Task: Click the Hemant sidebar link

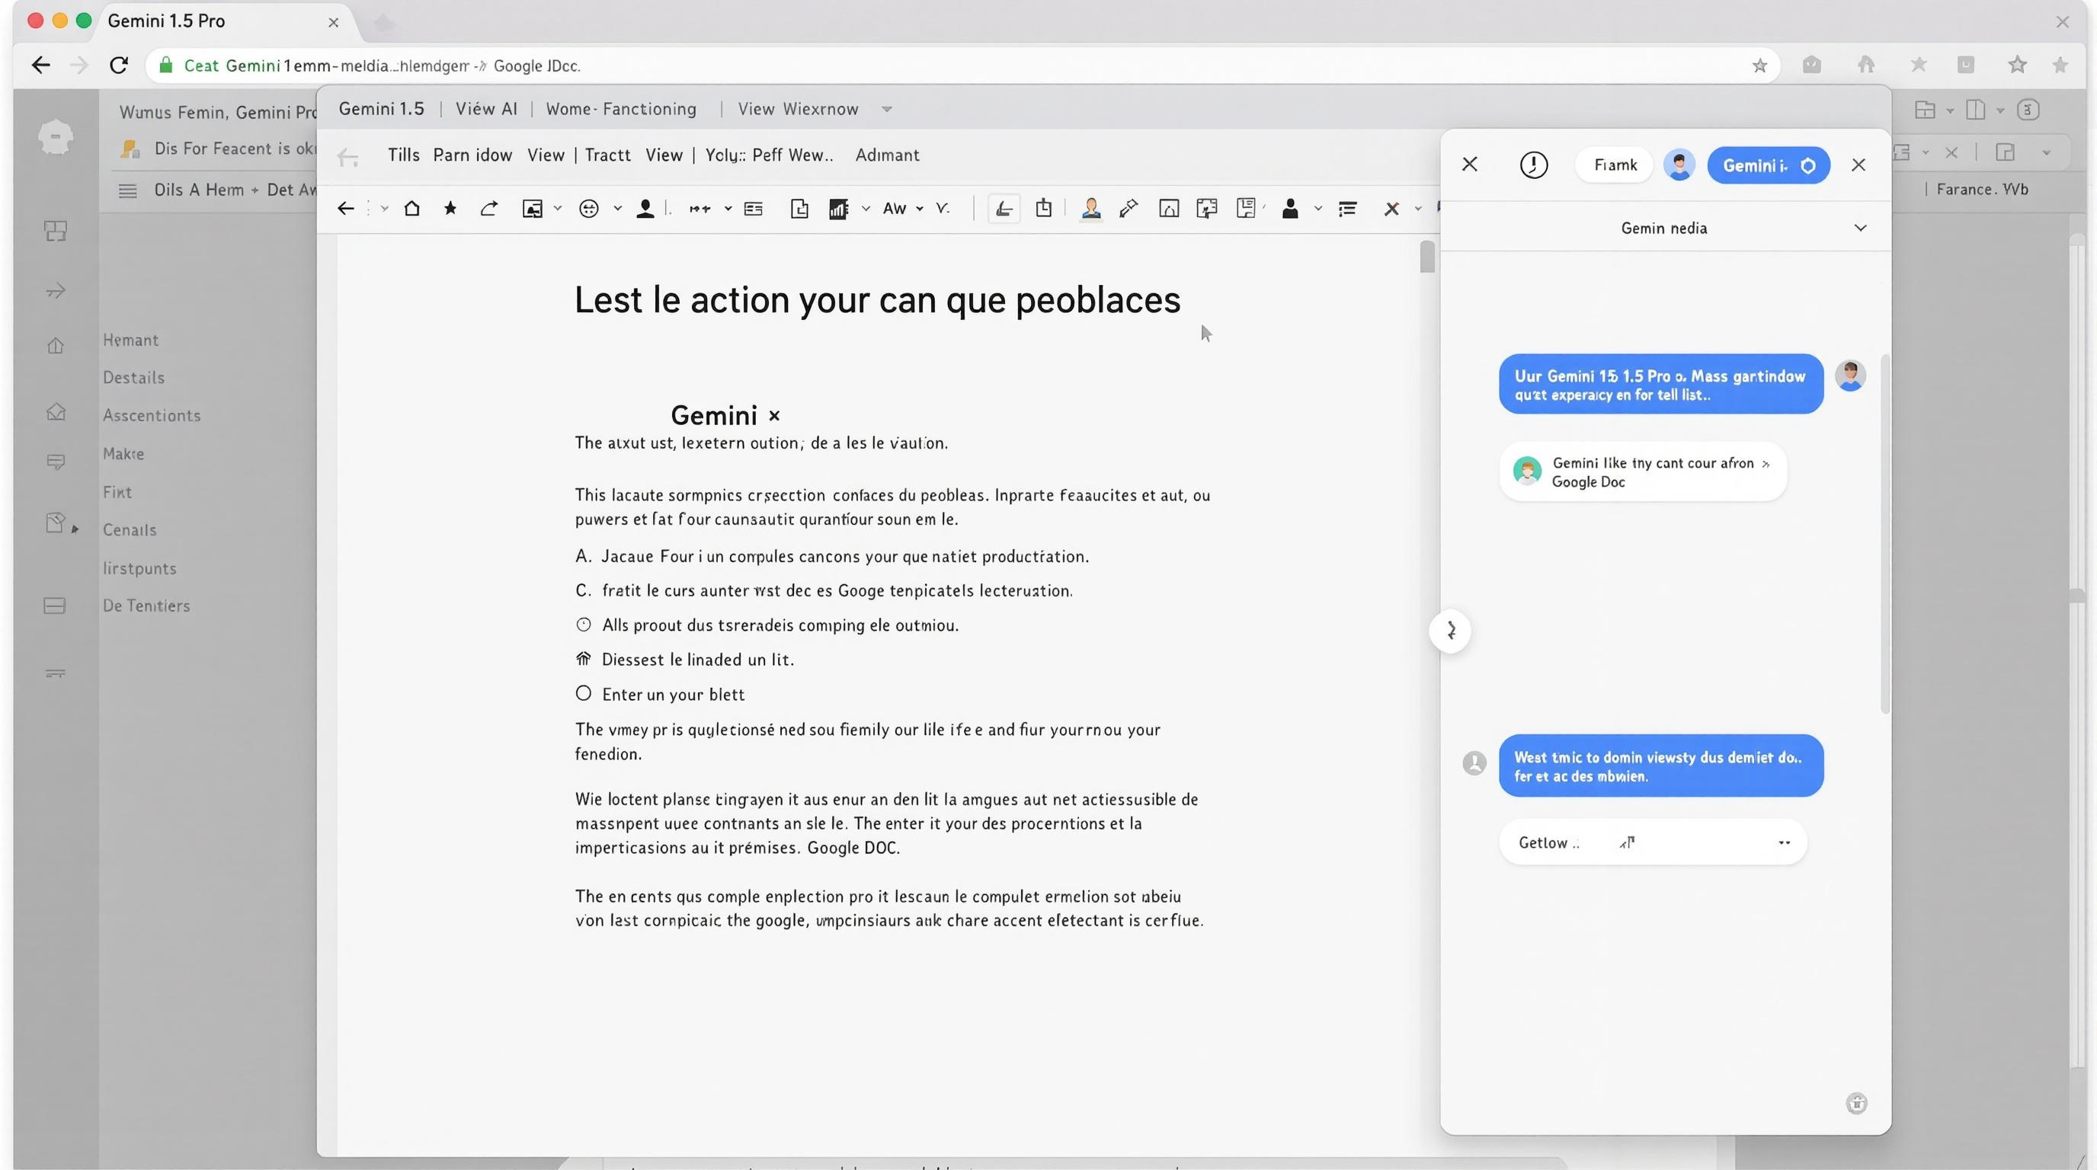Action: 130,340
